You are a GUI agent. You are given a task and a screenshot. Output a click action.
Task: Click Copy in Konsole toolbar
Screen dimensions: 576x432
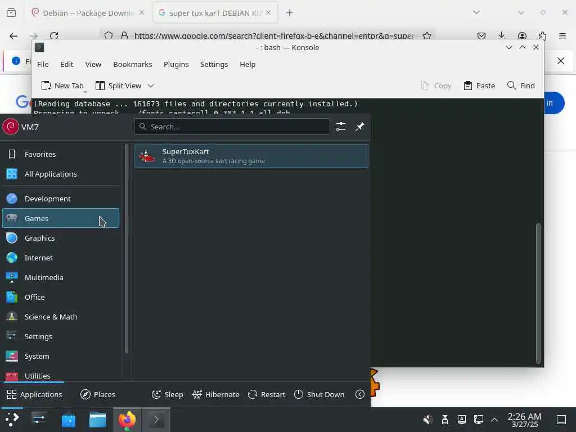pyautogui.click(x=436, y=85)
